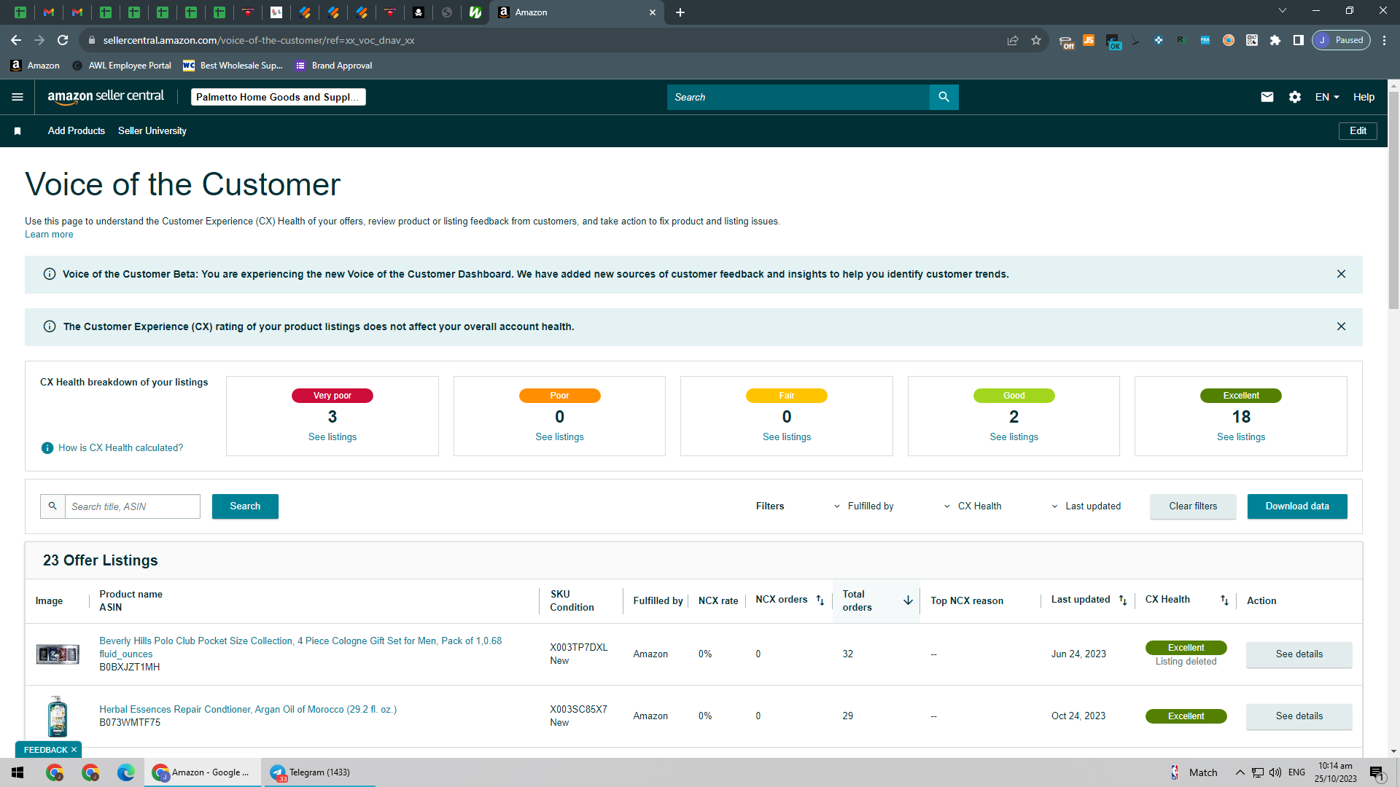Go back using browser back arrow
The width and height of the screenshot is (1400, 787).
(x=16, y=40)
